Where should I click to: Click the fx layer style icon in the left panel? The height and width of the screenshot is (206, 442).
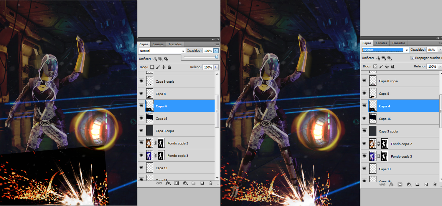point(168,183)
